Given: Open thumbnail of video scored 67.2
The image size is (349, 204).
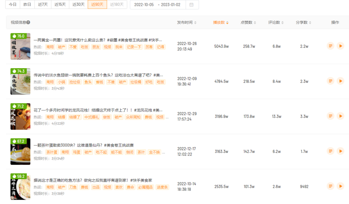Looking at the screenshot, I should [x=20, y=151].
